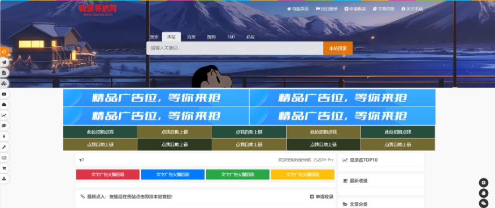Focus the keyword search input field

(x=235, y=48)
